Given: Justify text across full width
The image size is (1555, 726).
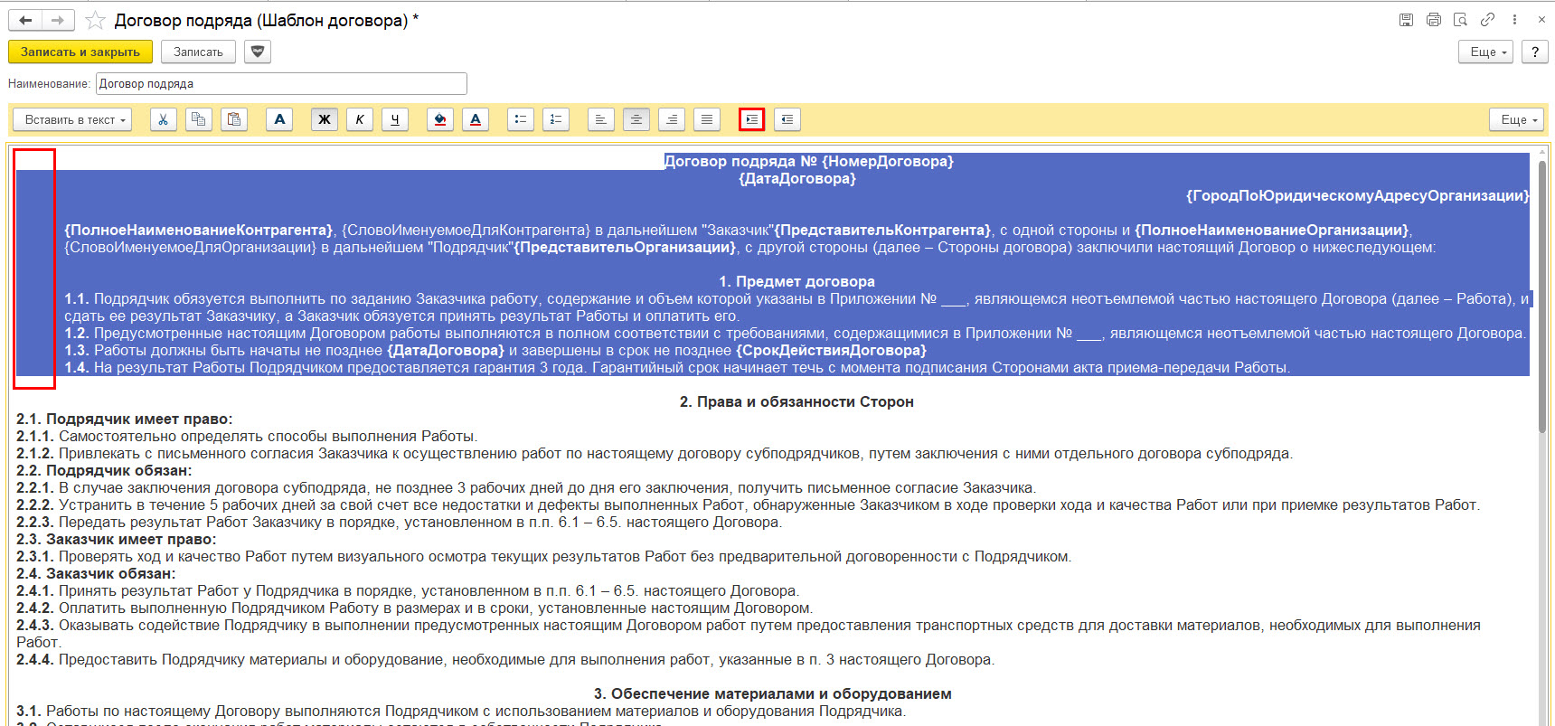Looking at the screenshot, I should [707, 119].
